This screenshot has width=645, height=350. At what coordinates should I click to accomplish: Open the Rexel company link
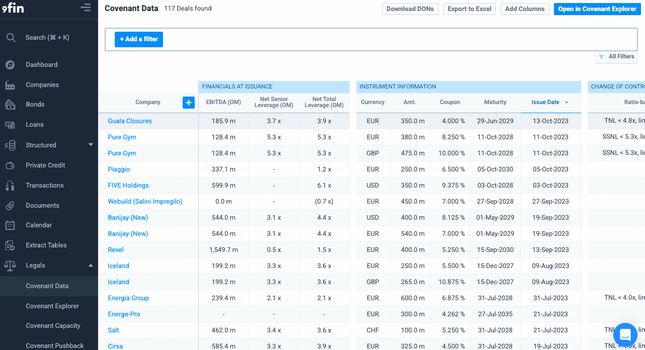pyautogui.click(x=116, y=250)
